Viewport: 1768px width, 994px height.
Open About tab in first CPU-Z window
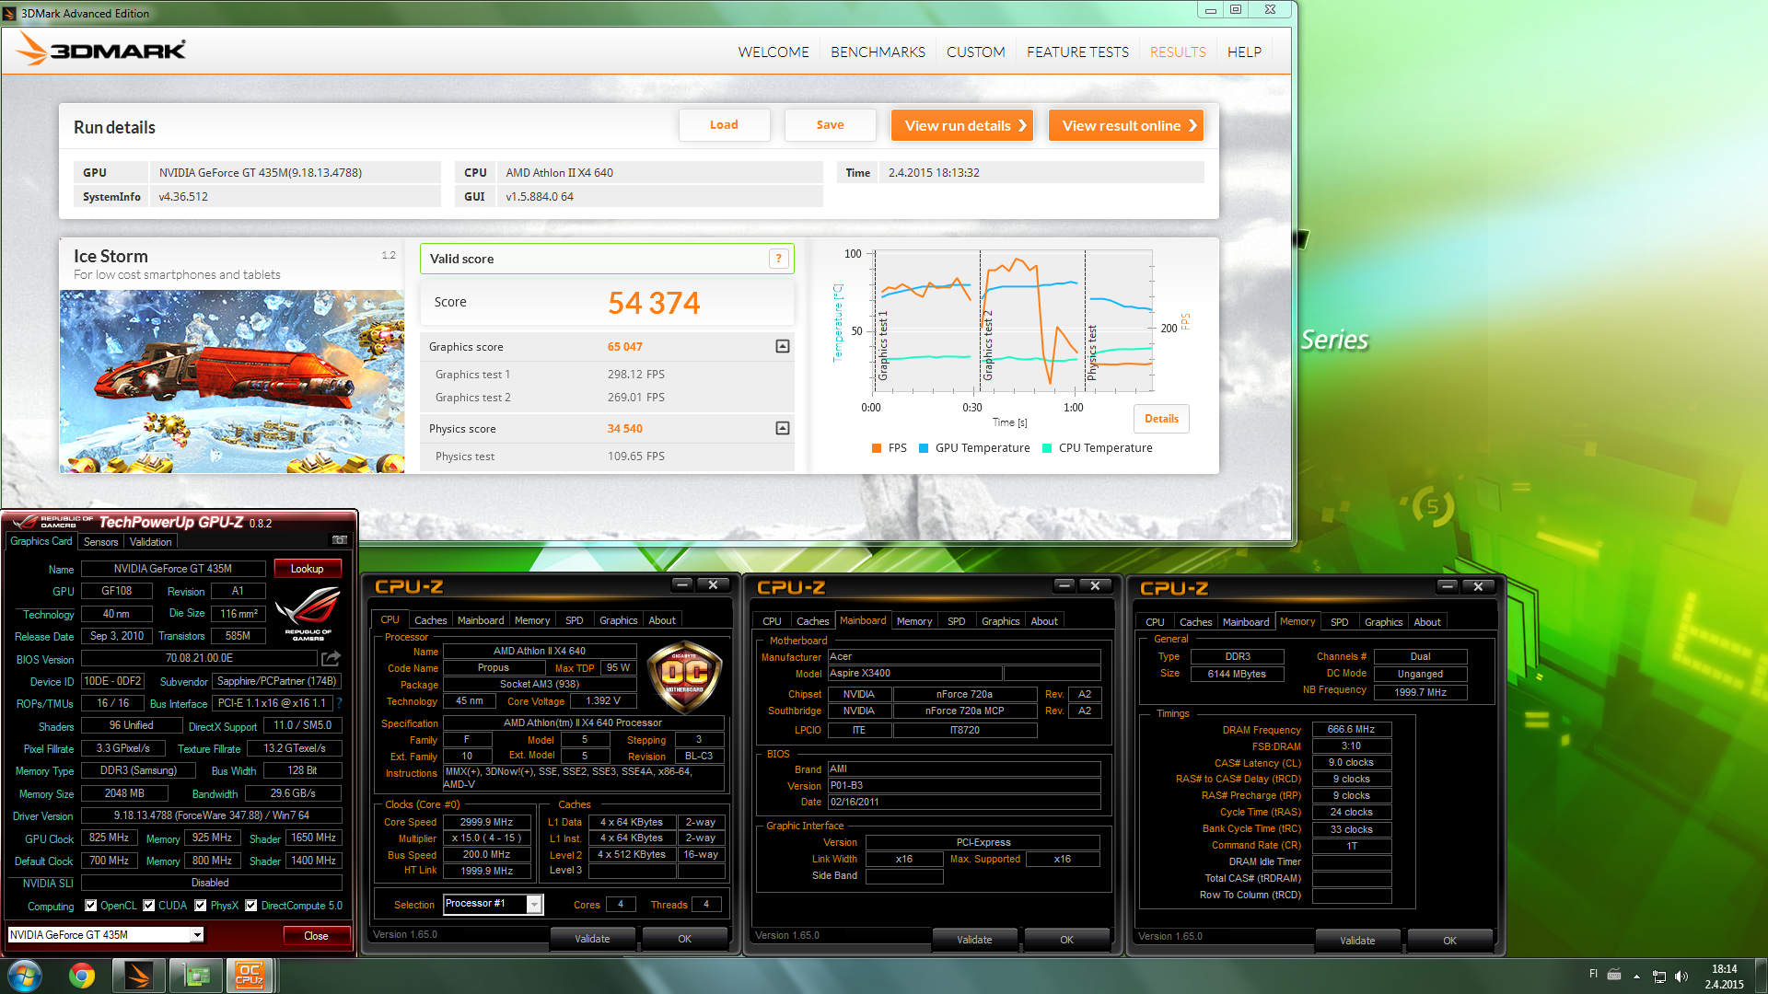(662, 620)
